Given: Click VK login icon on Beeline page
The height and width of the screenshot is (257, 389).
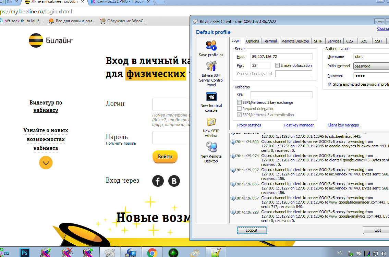Looking at the screenshot, I should pyautogui.click(x=174, y=181).
